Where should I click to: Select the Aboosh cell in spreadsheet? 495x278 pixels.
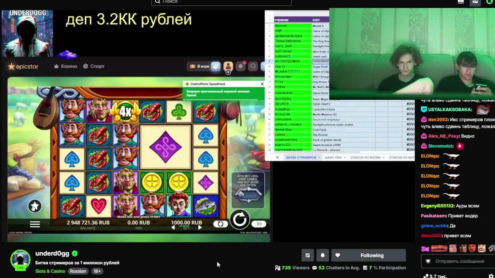point(292,26)
